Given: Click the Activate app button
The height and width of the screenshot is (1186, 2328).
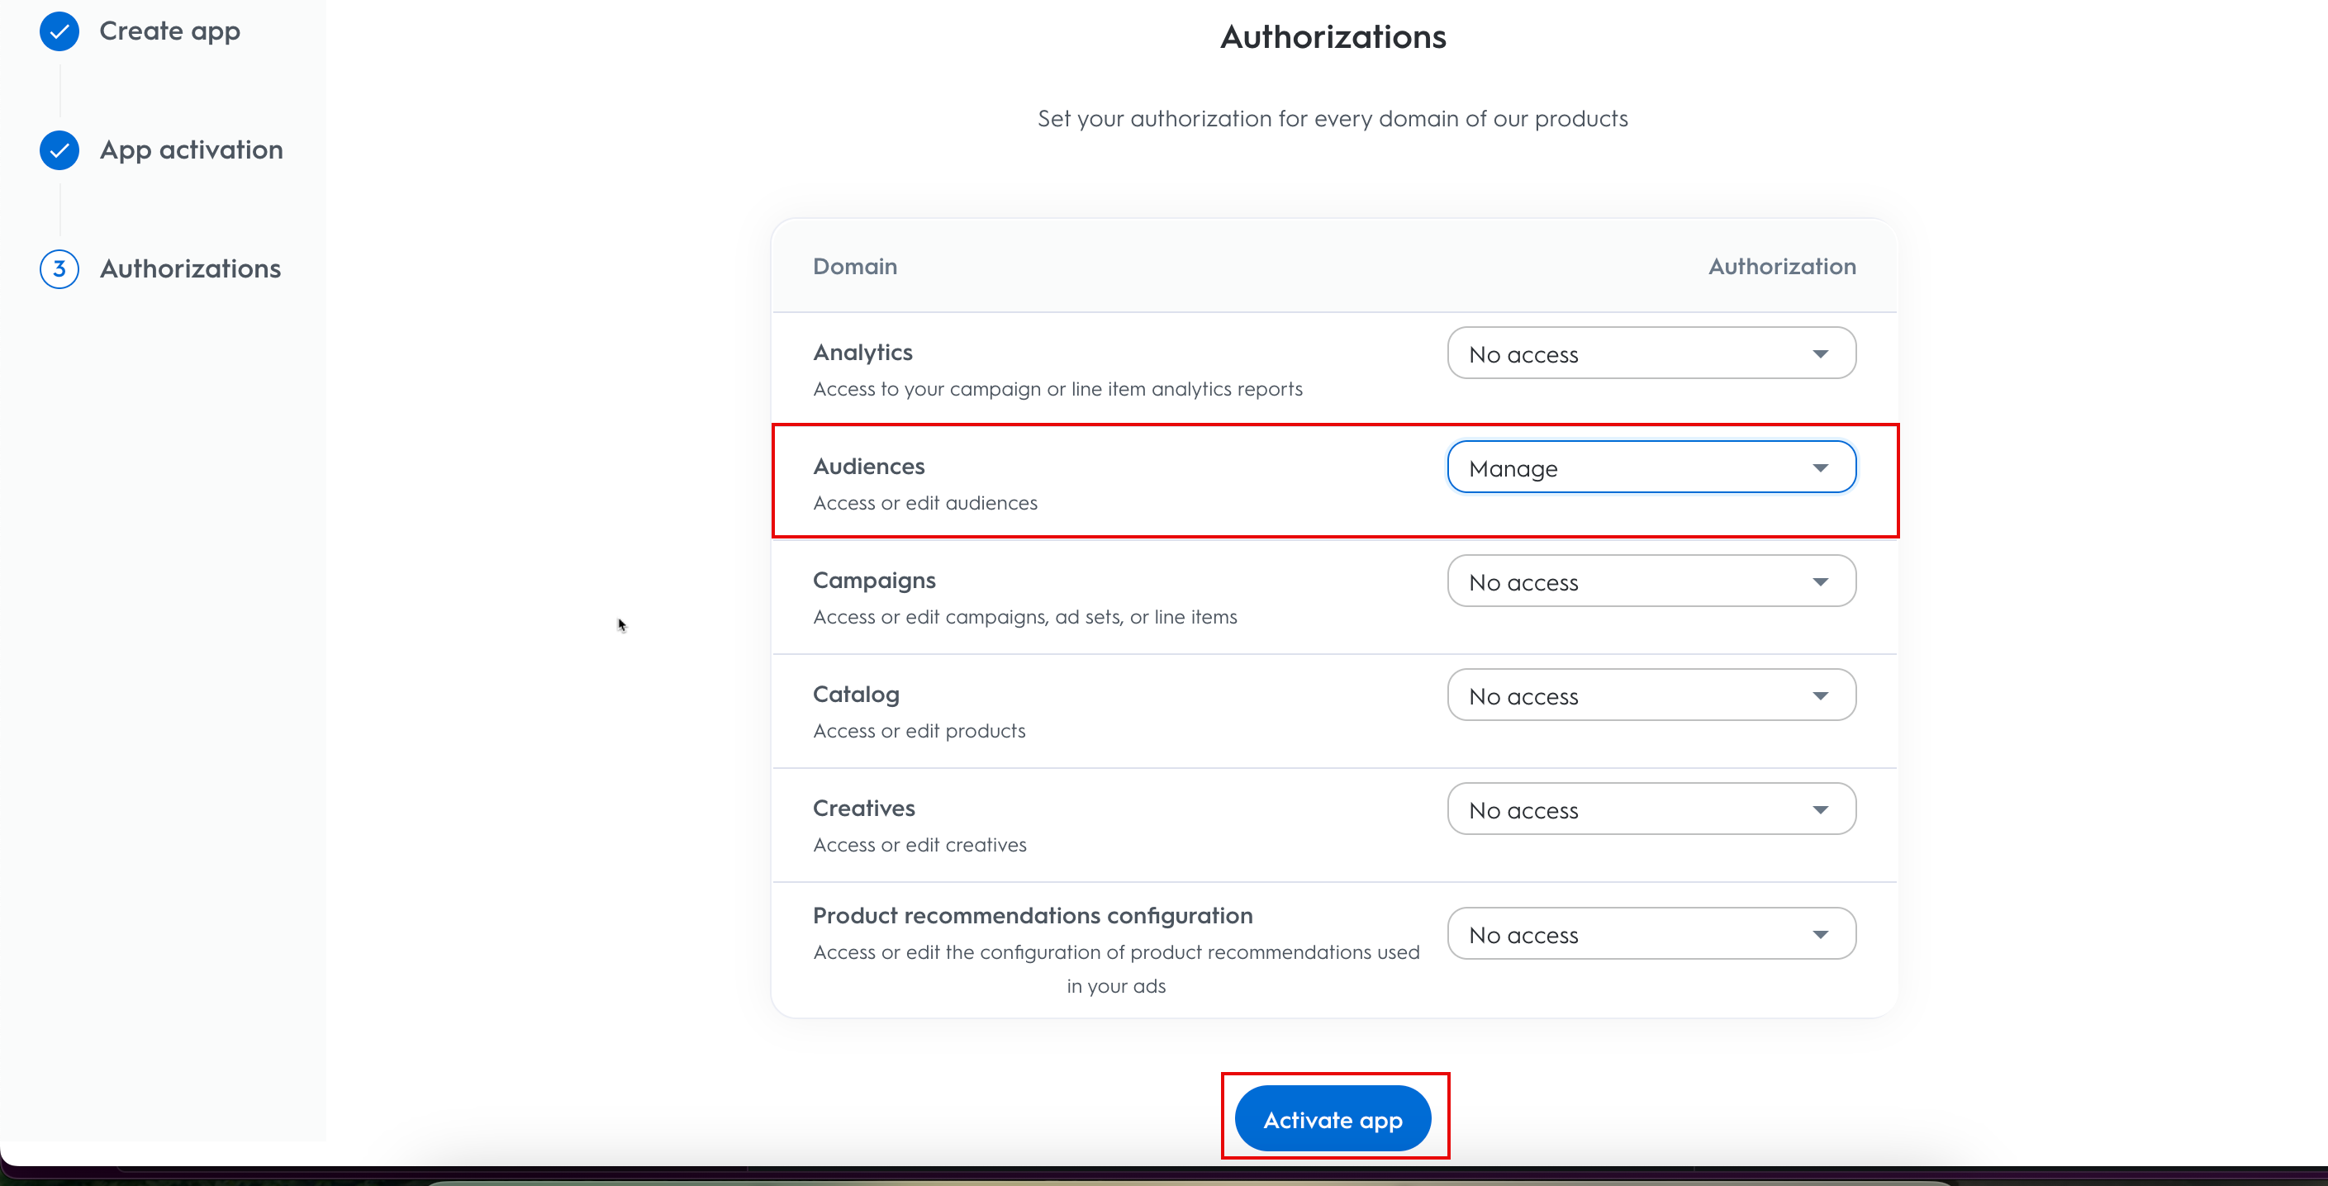Looking at the screenshot, I should (x=1333, y=1117).
